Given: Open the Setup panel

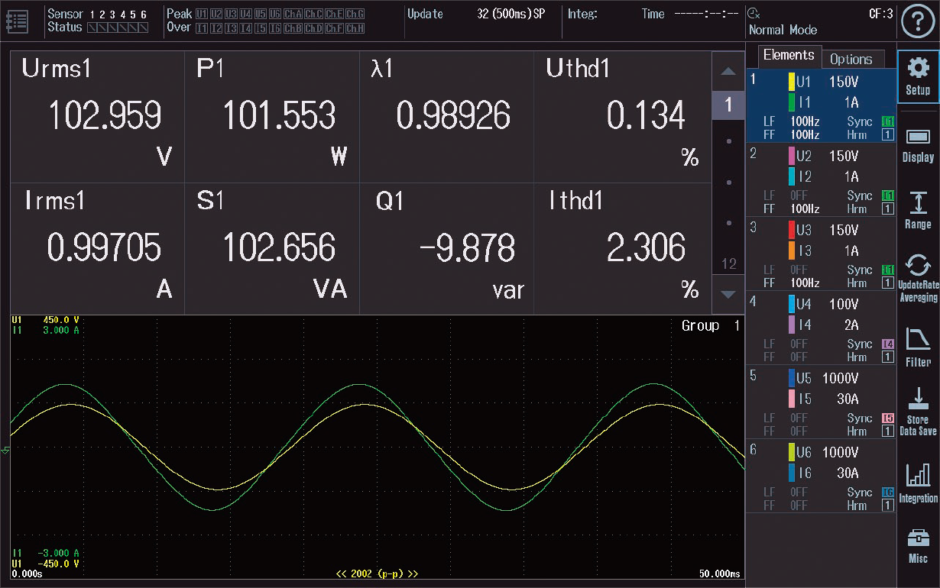Looking at the screenshot, I should (918, 76).
